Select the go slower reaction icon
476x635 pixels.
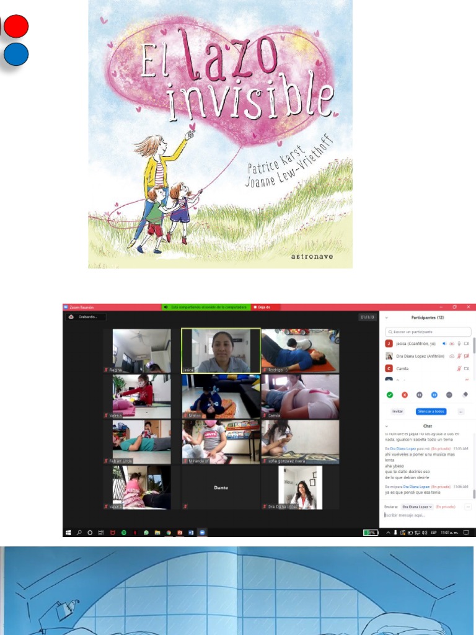click(420, 395)
